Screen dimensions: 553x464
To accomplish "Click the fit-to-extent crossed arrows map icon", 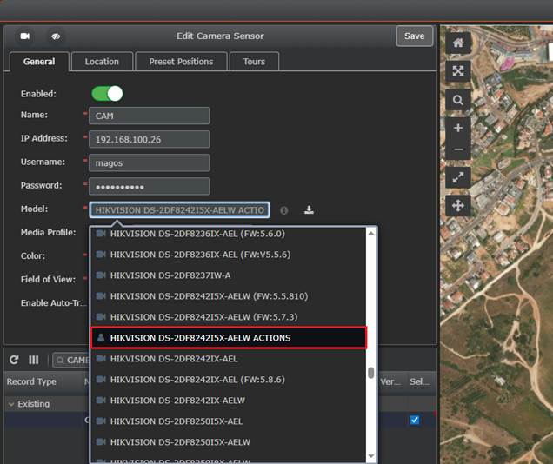I will 457,71.
